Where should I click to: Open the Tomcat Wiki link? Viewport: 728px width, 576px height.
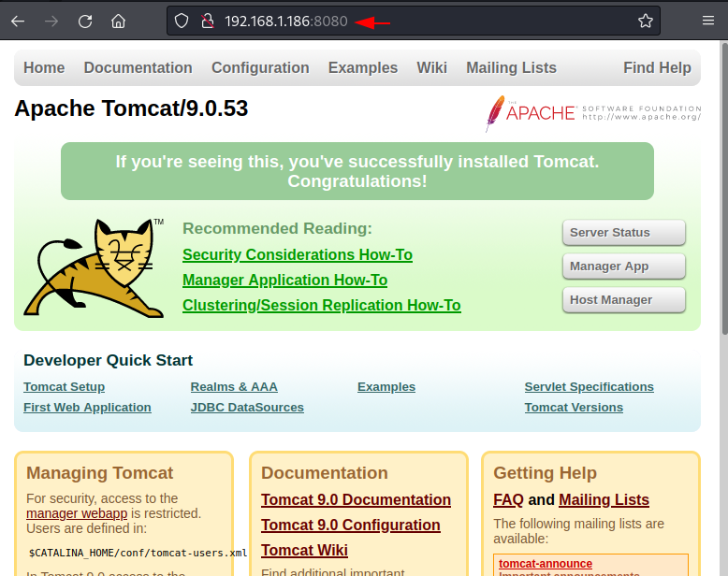(x=304, y=550)
